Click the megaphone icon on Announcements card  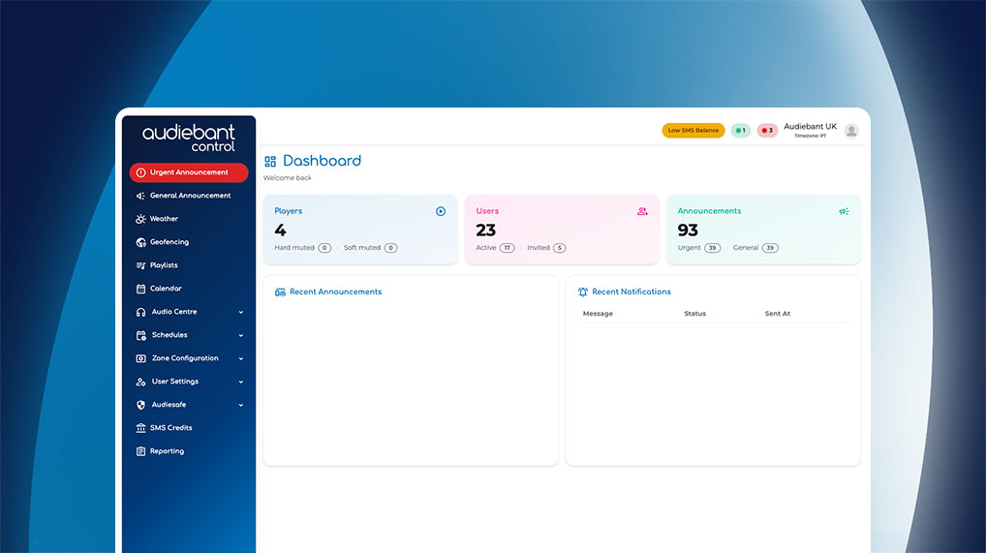[844, 211]
